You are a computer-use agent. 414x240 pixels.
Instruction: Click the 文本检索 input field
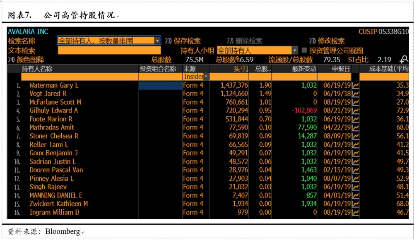tap(109, 50)
